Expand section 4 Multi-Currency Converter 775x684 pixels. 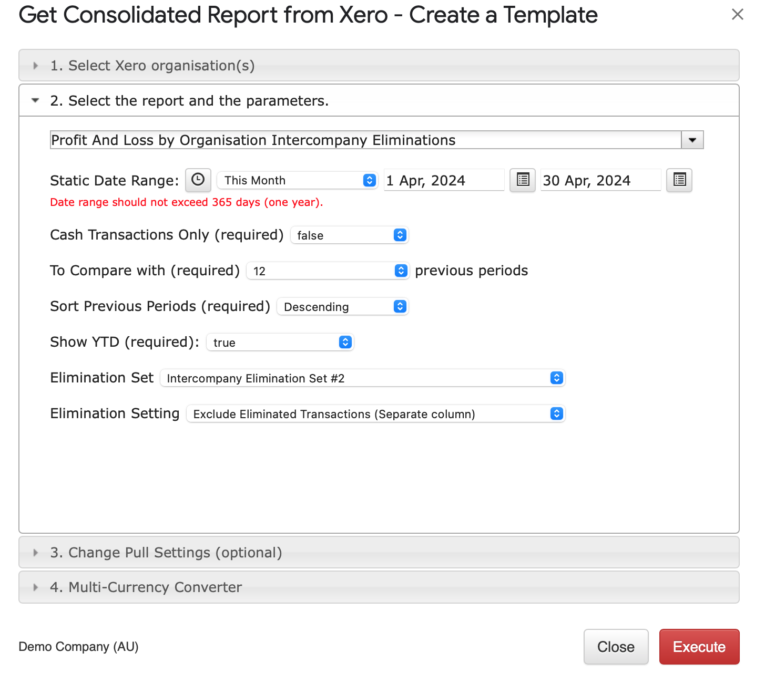pos(379,587)
